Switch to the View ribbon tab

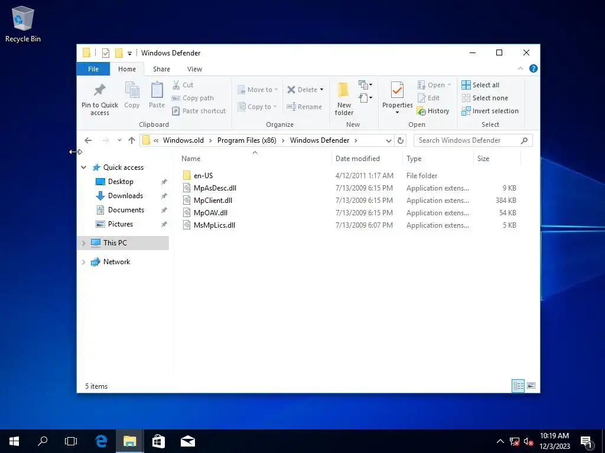tap(194, 69)
